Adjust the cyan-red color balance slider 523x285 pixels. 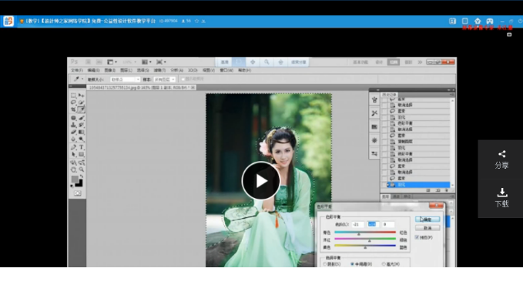[359, 234]
